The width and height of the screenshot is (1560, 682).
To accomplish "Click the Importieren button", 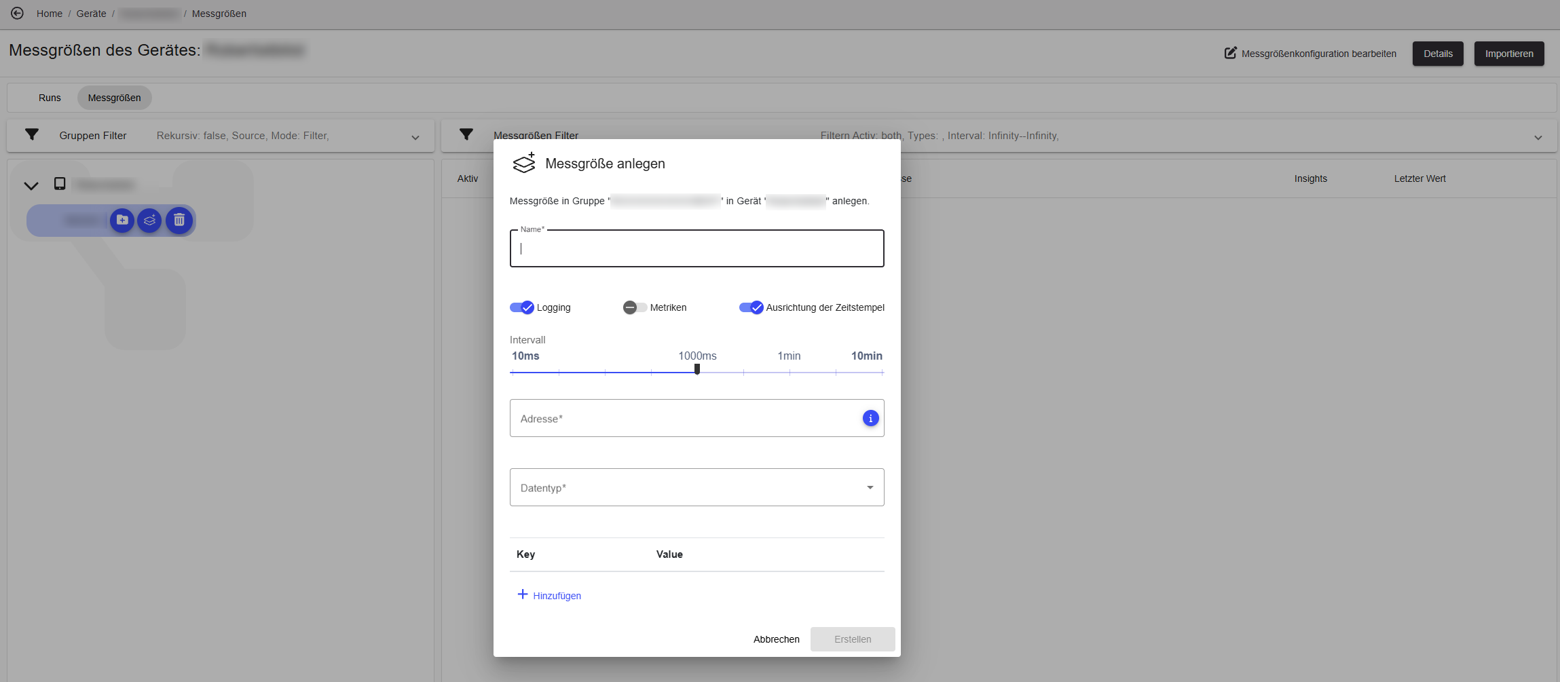I will pos(1509,54).
